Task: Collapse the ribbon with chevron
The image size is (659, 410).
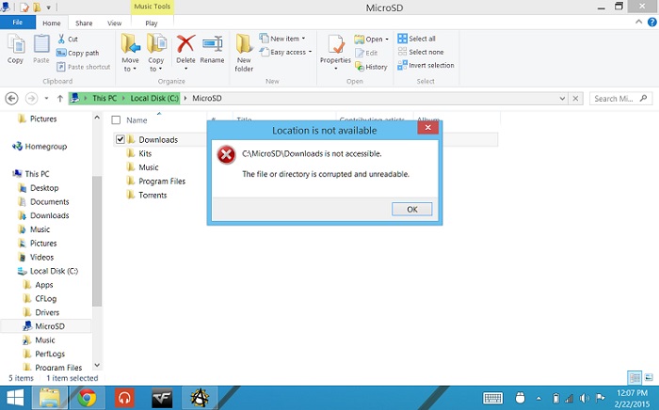Action: coord(639,22)
